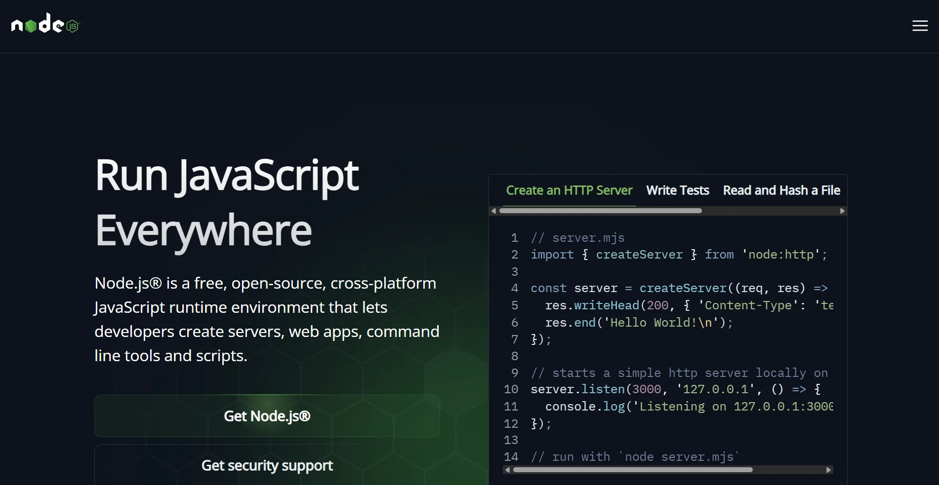Click the Get Node.js® button
The width and height of the screenshot is (939, 485).
click(x=267, y=416)
